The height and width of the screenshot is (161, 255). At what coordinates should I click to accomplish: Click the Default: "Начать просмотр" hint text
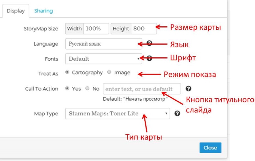[135, 99]
